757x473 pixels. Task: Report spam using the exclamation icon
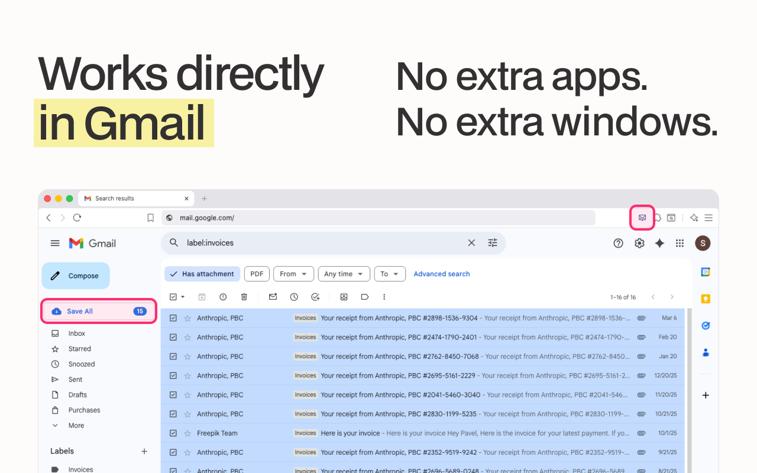223,297
